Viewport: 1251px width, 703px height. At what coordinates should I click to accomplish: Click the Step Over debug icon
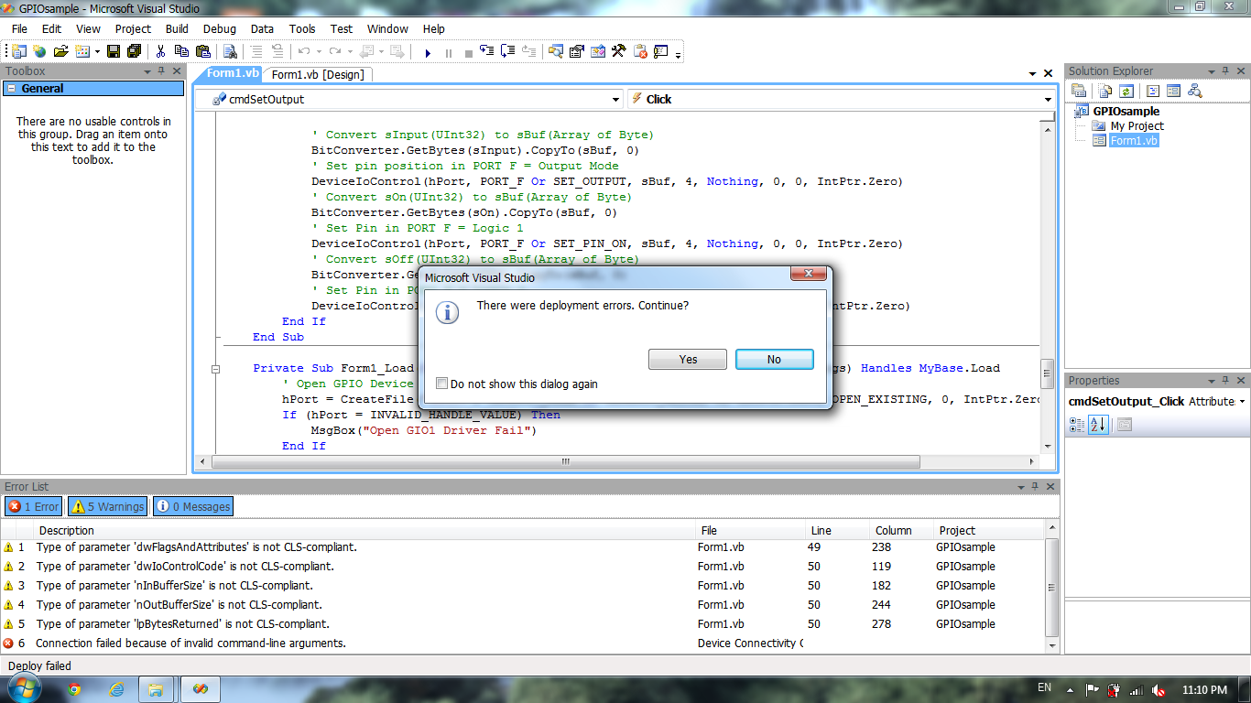507,51
